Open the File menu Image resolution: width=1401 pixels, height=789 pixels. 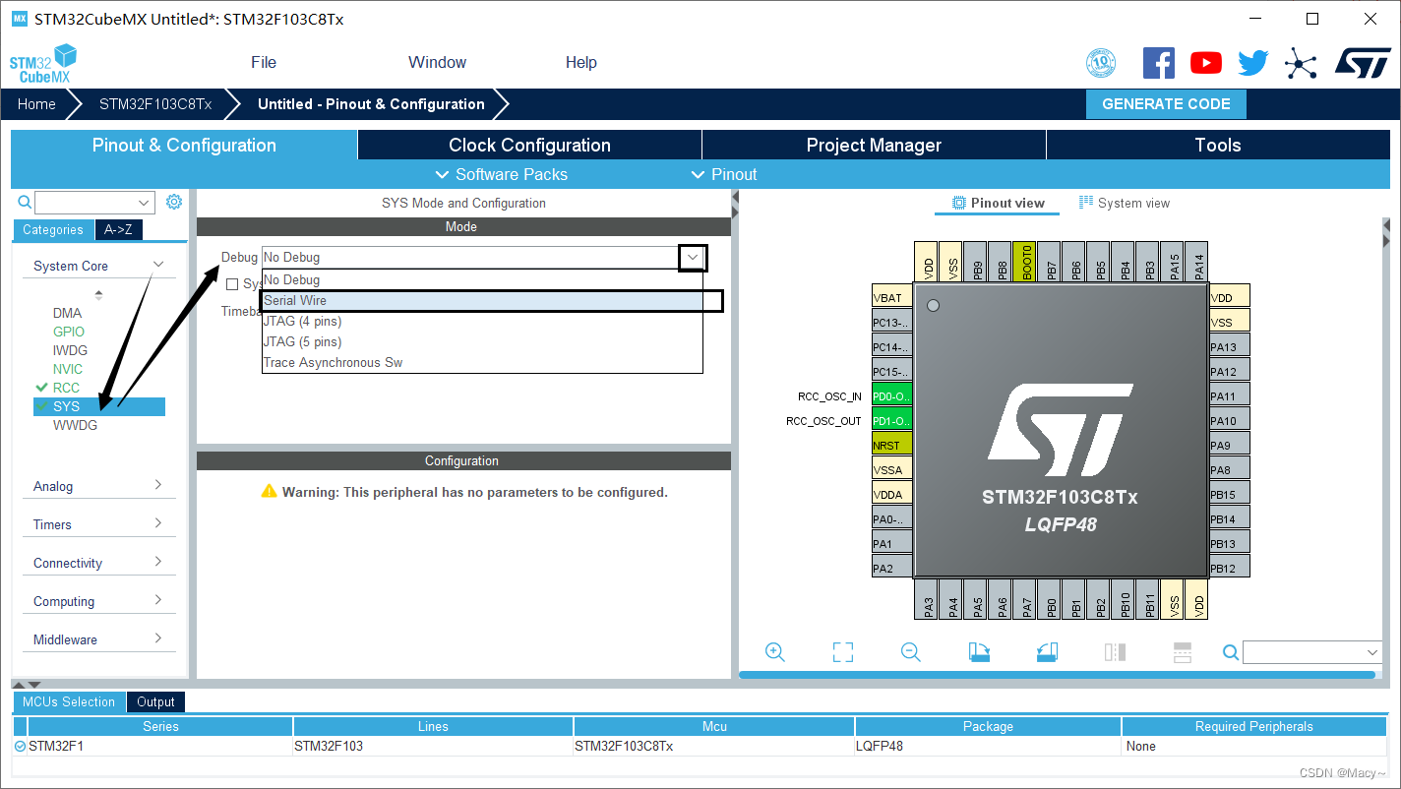pos(264,62)
